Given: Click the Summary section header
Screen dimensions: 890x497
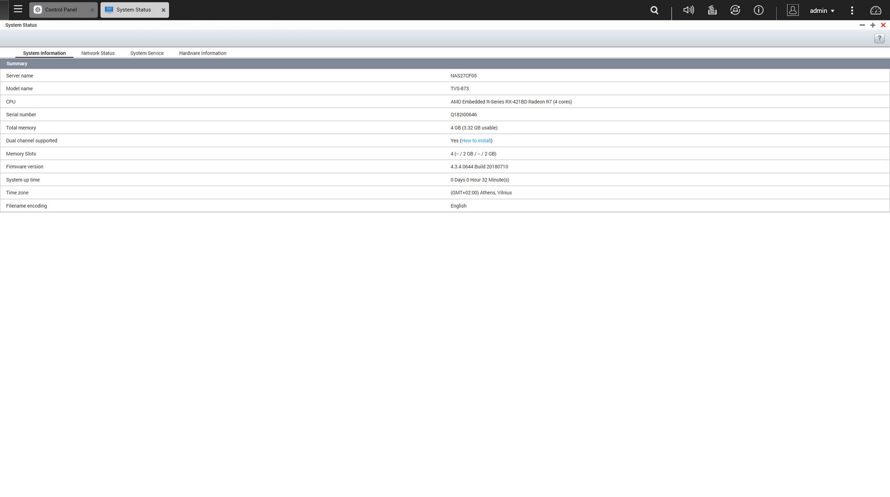Looking at the screenshot, I should (x=445, y=64).
